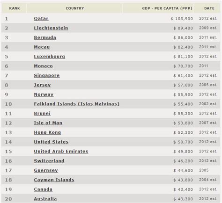Click the 2005 est. date for Jersey
The width and height of the screenshot is (222, 203).
click(x=208, y=85)
